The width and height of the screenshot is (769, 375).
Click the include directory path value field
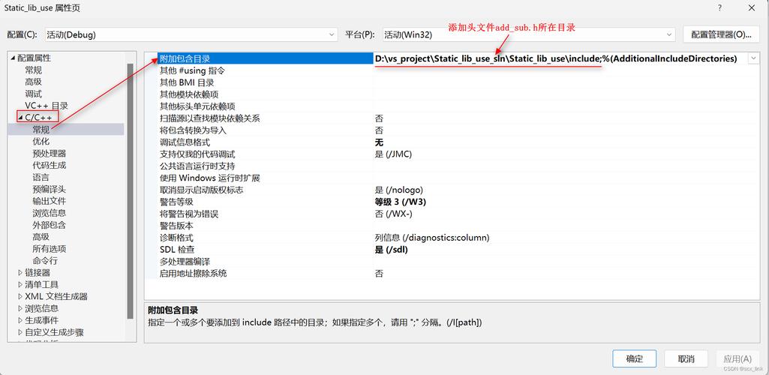click(560, 58)
